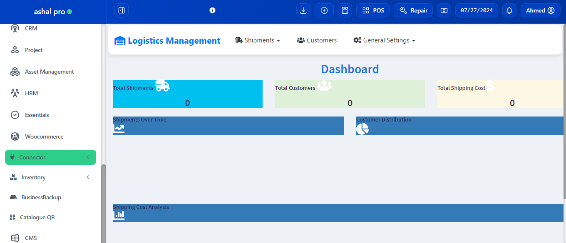Screen dimensions: 566x243
Task: Click the Shipments Over Time chart icon
Action: point(119,129)
